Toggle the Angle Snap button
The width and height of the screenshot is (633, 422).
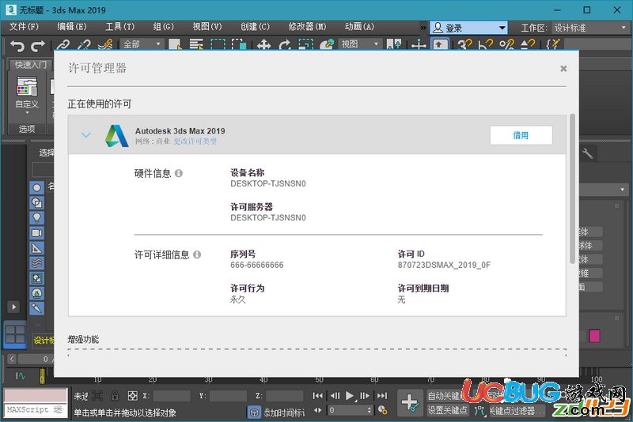[x=486, y=45]
